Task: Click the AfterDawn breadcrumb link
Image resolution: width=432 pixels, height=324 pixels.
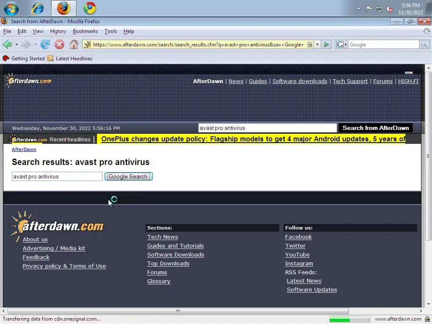Action: click(24, 149)
